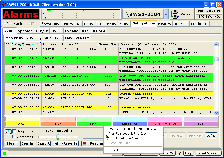Click the Event Nbr column header
Screen dimensions: 224x158
click(108, 44)
